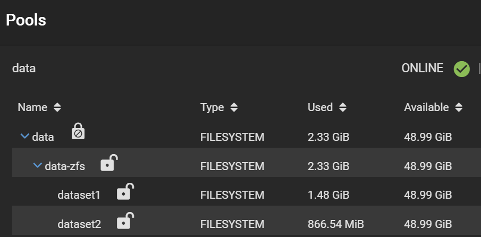This screenshot has height=237, width=481.
Task: Click the data pool title
Action: click(24, 68)
